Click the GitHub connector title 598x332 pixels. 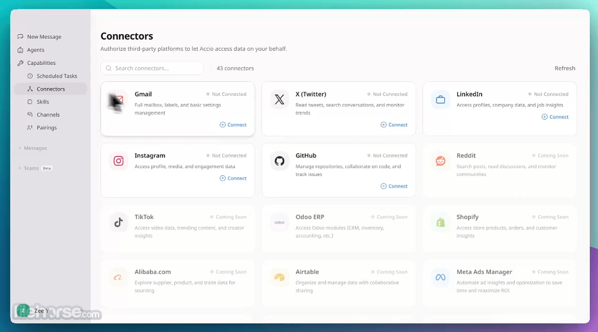(x=306, y=156)
